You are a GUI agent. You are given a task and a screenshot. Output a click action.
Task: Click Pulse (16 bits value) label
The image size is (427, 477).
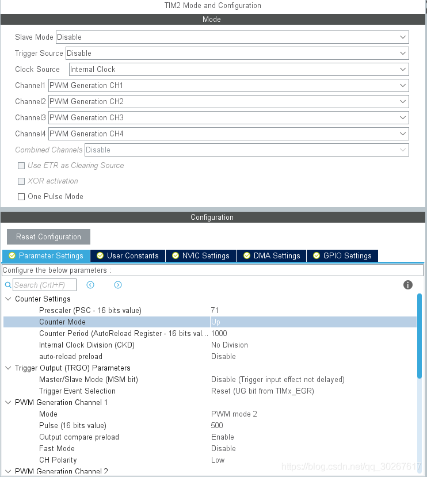(73, 425)
